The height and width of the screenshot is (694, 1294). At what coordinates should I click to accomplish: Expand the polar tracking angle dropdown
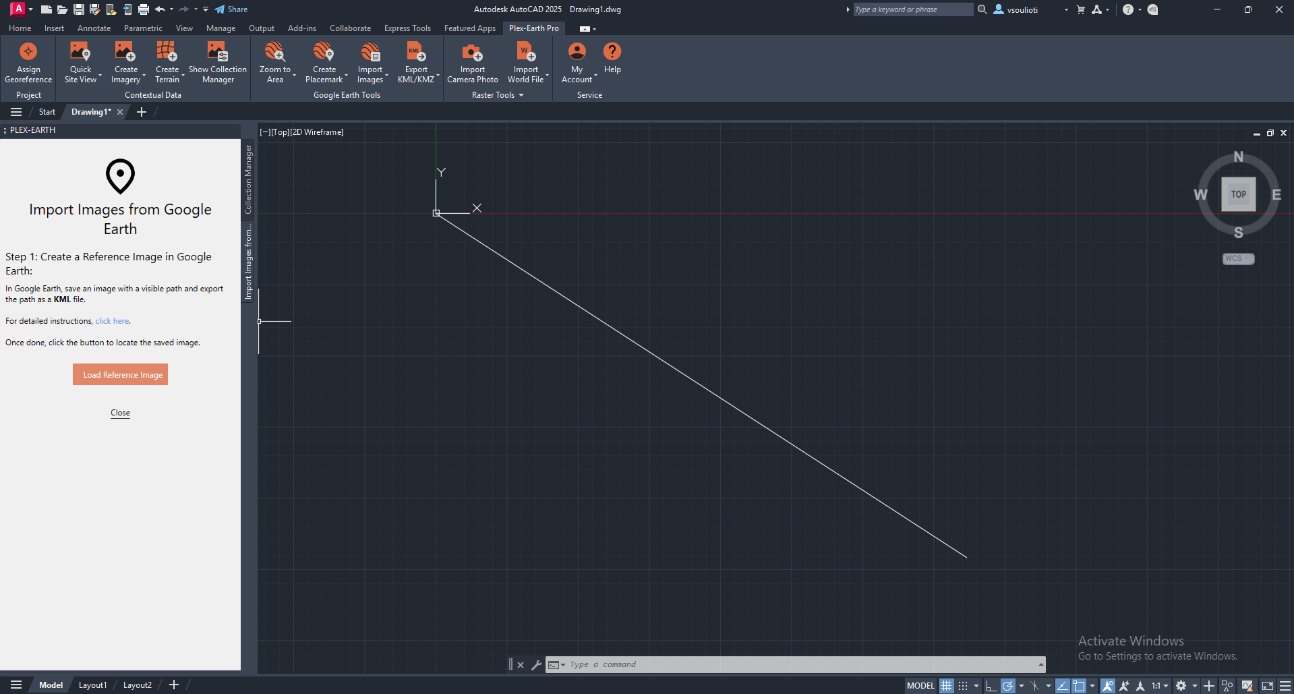pos(1022,686)
